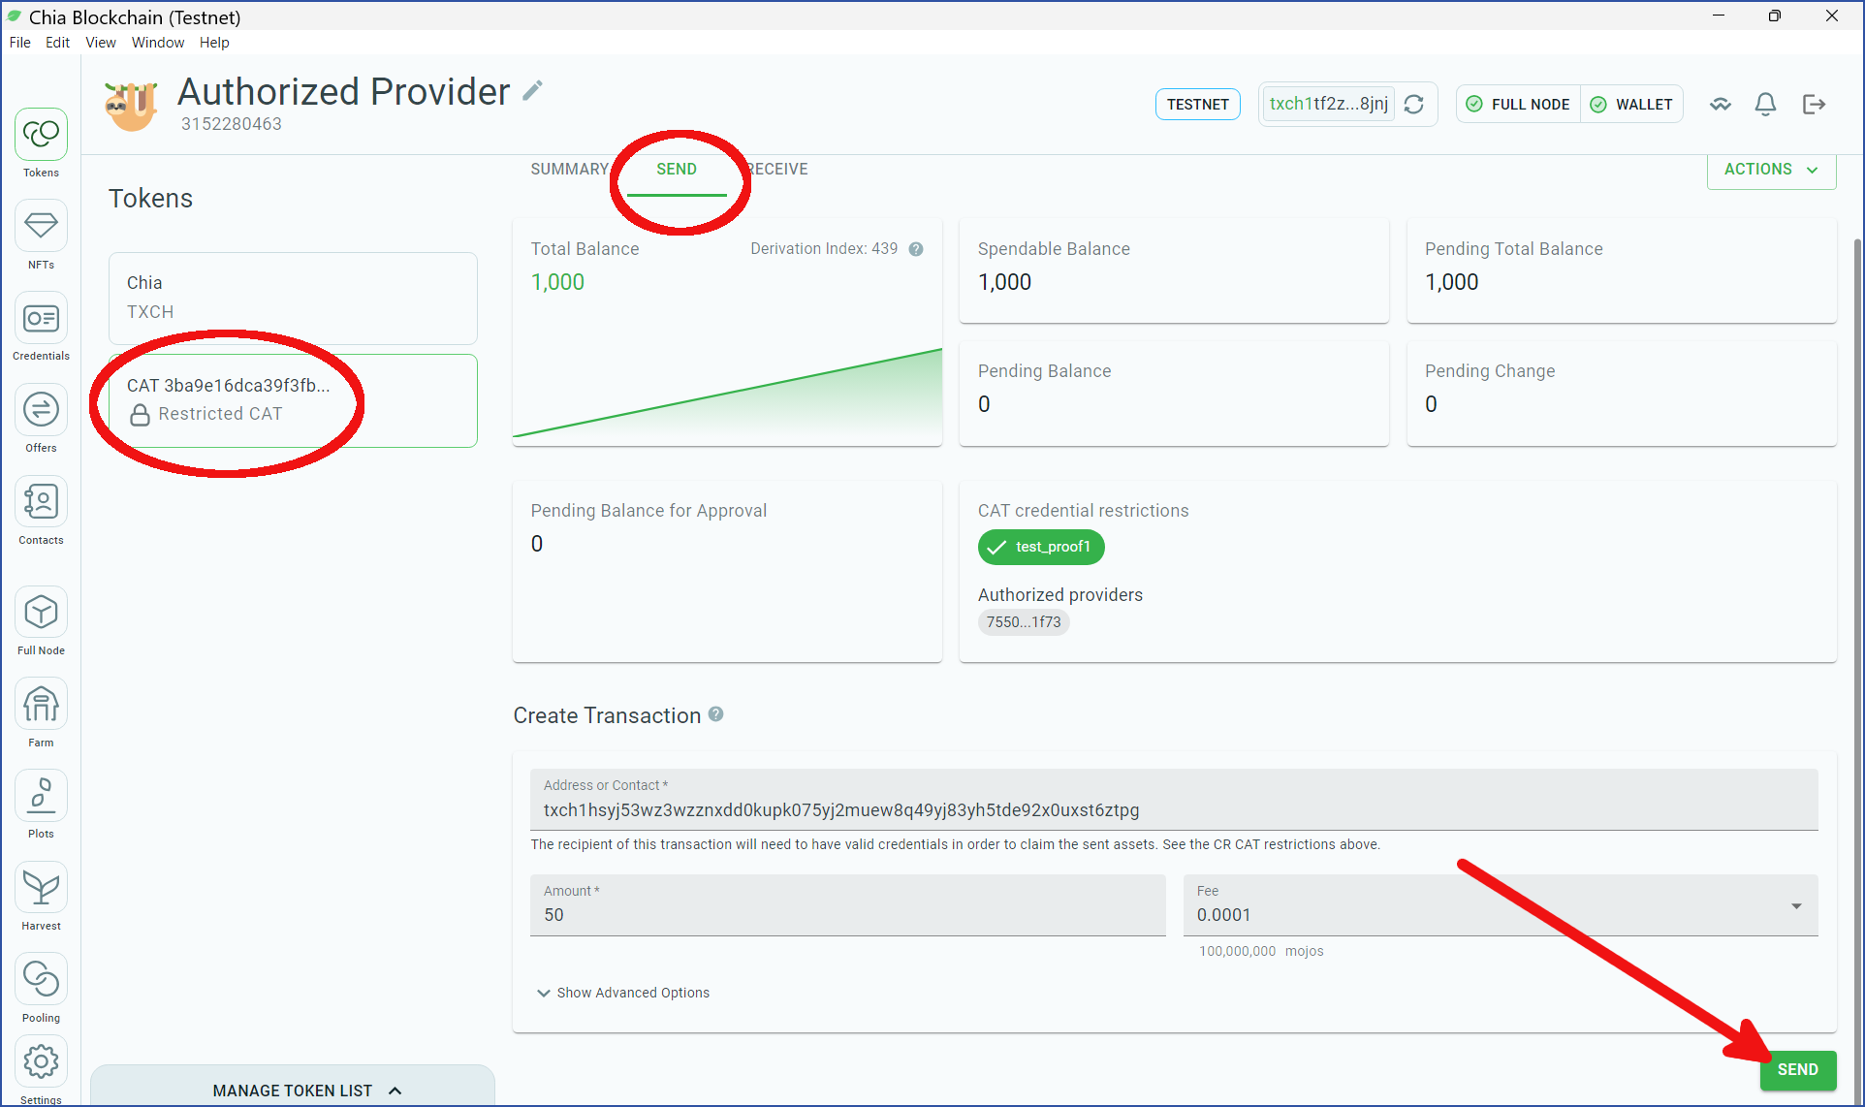Click the TESTNET badge

point(1197,104)
